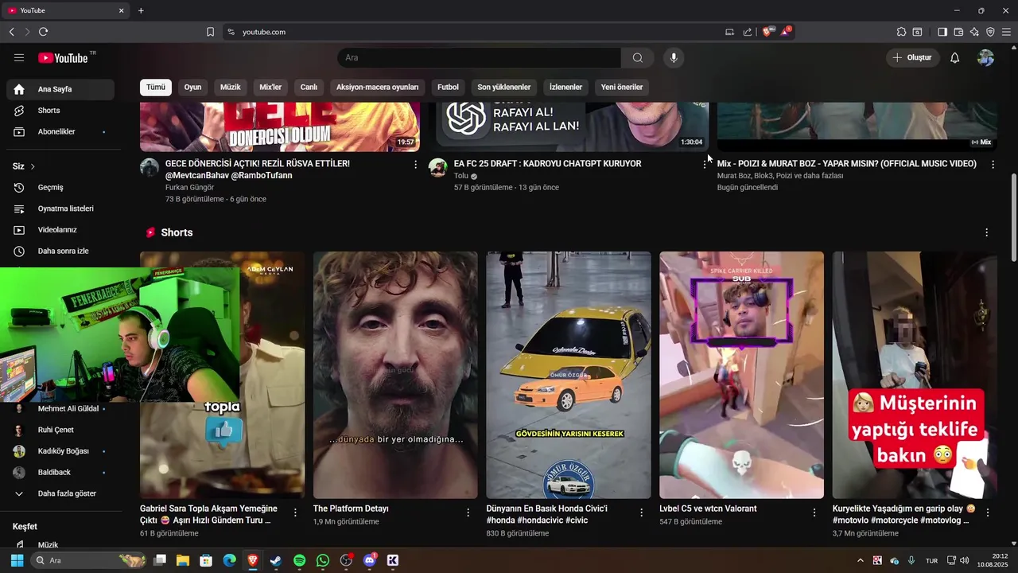Select the Futbol filter chip
Image resolution: width=1018 pixels, height=573 pixels.
click(x=448, y=88)
